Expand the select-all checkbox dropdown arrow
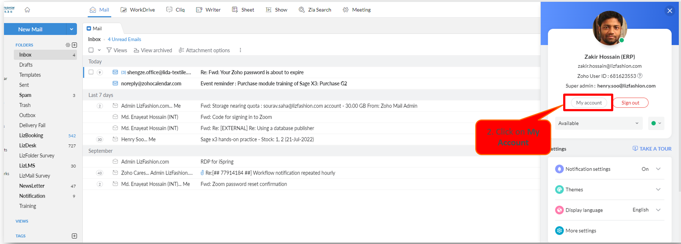Screen dimensions: 681x244 tap(99, 50)
